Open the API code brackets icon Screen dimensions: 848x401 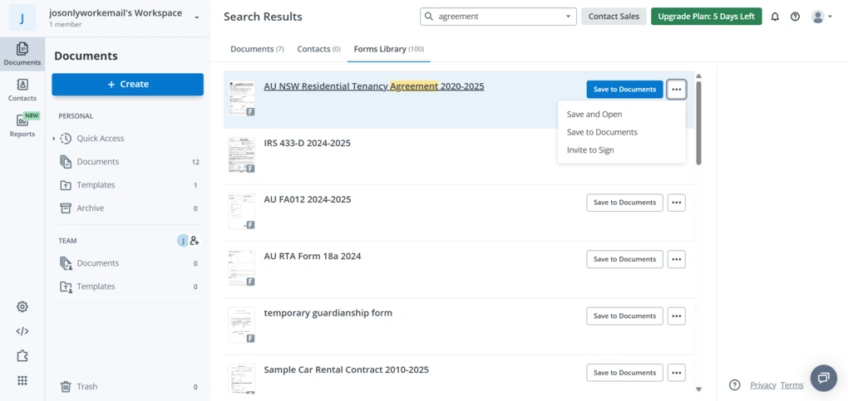pos(22,331)
